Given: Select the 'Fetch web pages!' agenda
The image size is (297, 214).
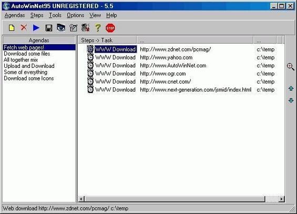Looking at the screenshot, I should [x=39, y=47].
